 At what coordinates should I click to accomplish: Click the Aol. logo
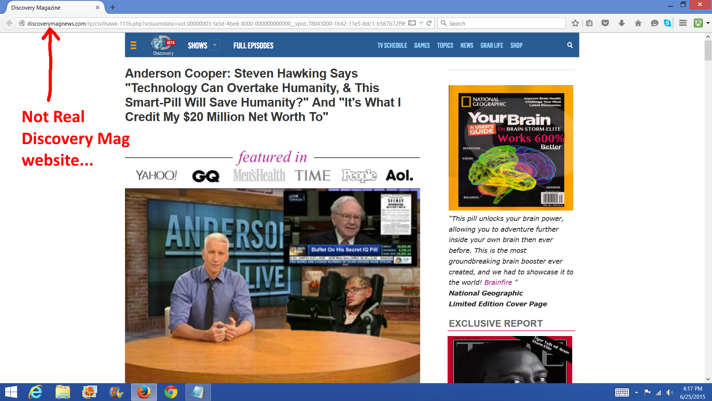tap(399, 175)
